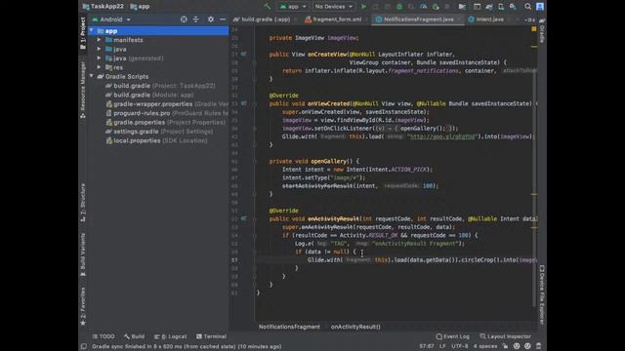Screen dimensions: 625x351
Task: Click the green Run app icon
Action: [363, 7]
